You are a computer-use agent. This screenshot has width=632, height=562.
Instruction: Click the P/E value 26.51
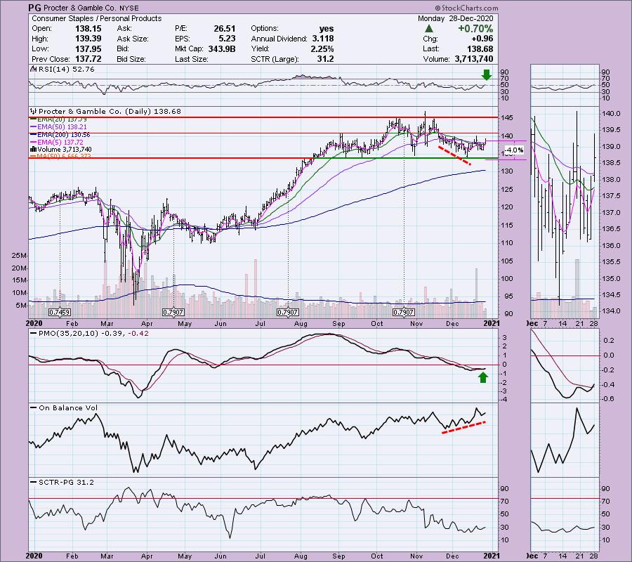pyautogui.click(x=225, y=29)
